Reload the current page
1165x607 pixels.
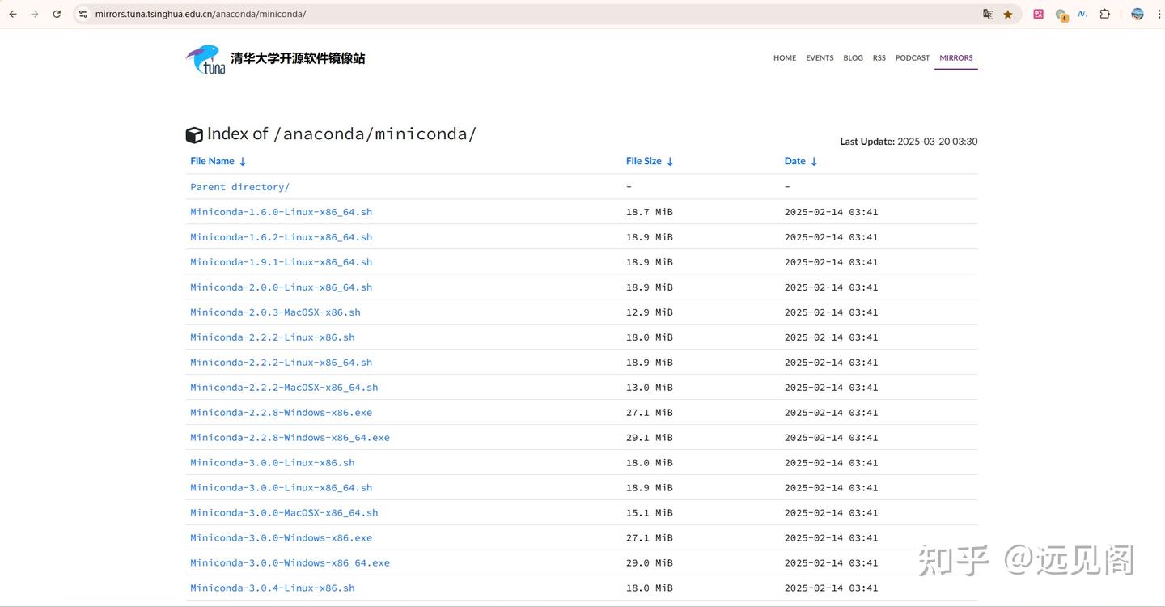click(56, 14)
